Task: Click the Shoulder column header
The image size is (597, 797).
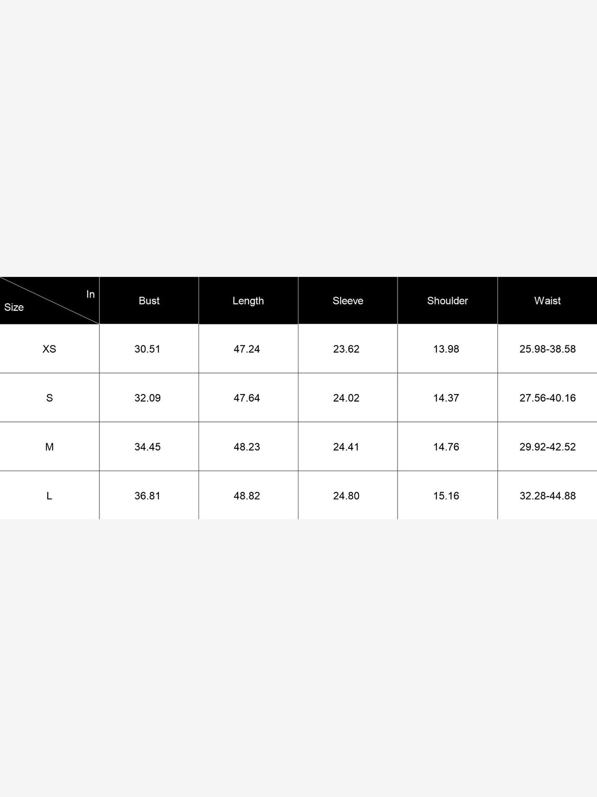Action: 447,301
